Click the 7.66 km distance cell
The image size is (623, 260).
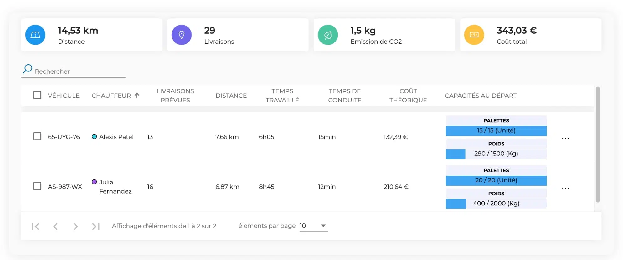[x=227, y=137]
